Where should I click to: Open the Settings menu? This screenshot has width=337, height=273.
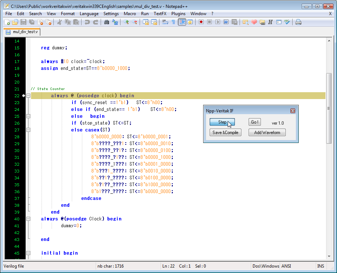tap(111, 14)
